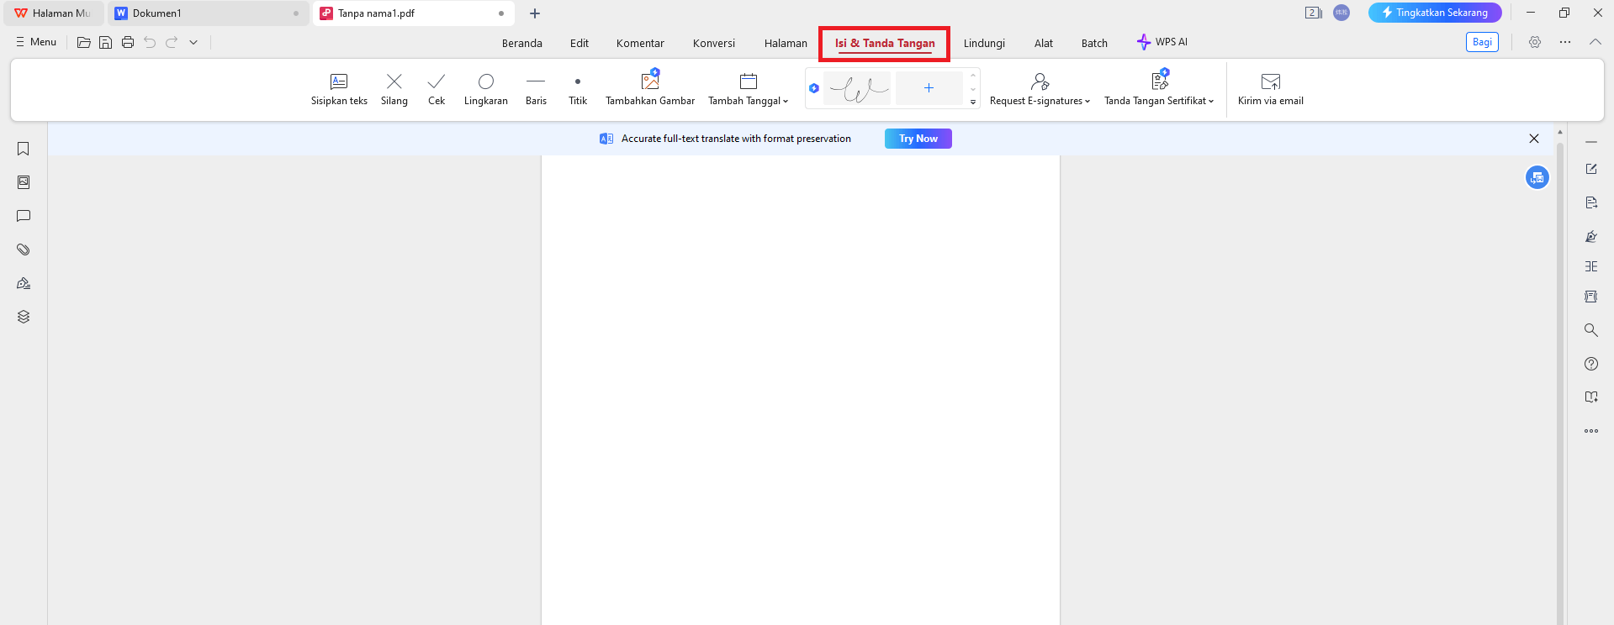Open Tambah Tanggal date dropdown
The image size is (1614, 625).
point(748,89)
